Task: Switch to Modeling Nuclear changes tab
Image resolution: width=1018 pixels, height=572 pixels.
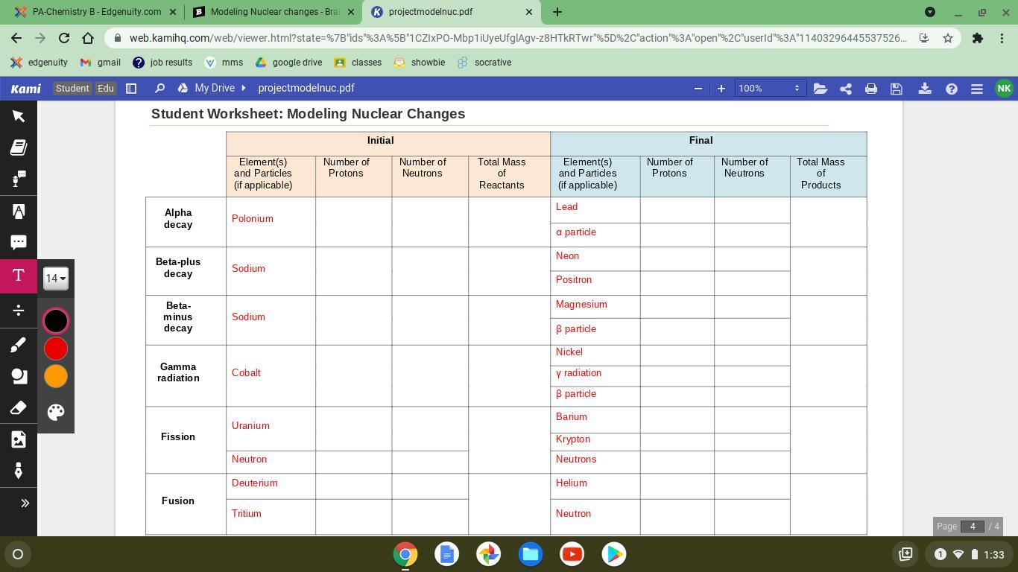Action: [x=274, y=12]
